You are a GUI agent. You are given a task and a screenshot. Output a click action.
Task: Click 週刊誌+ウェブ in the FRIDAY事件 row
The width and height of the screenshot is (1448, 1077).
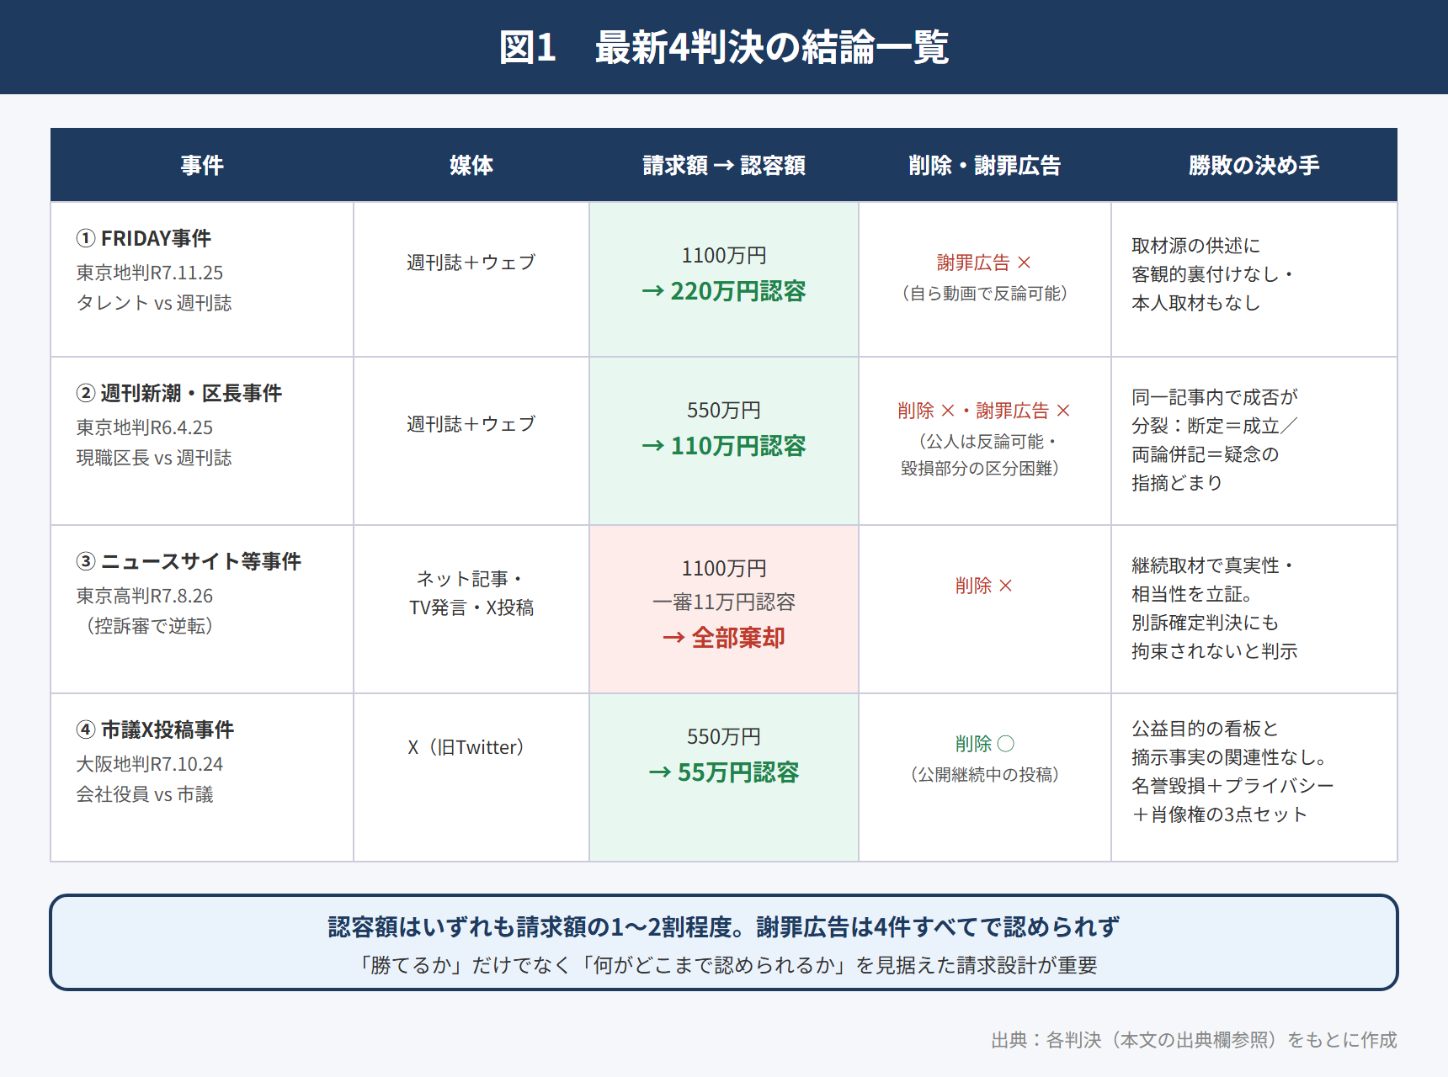471,263
